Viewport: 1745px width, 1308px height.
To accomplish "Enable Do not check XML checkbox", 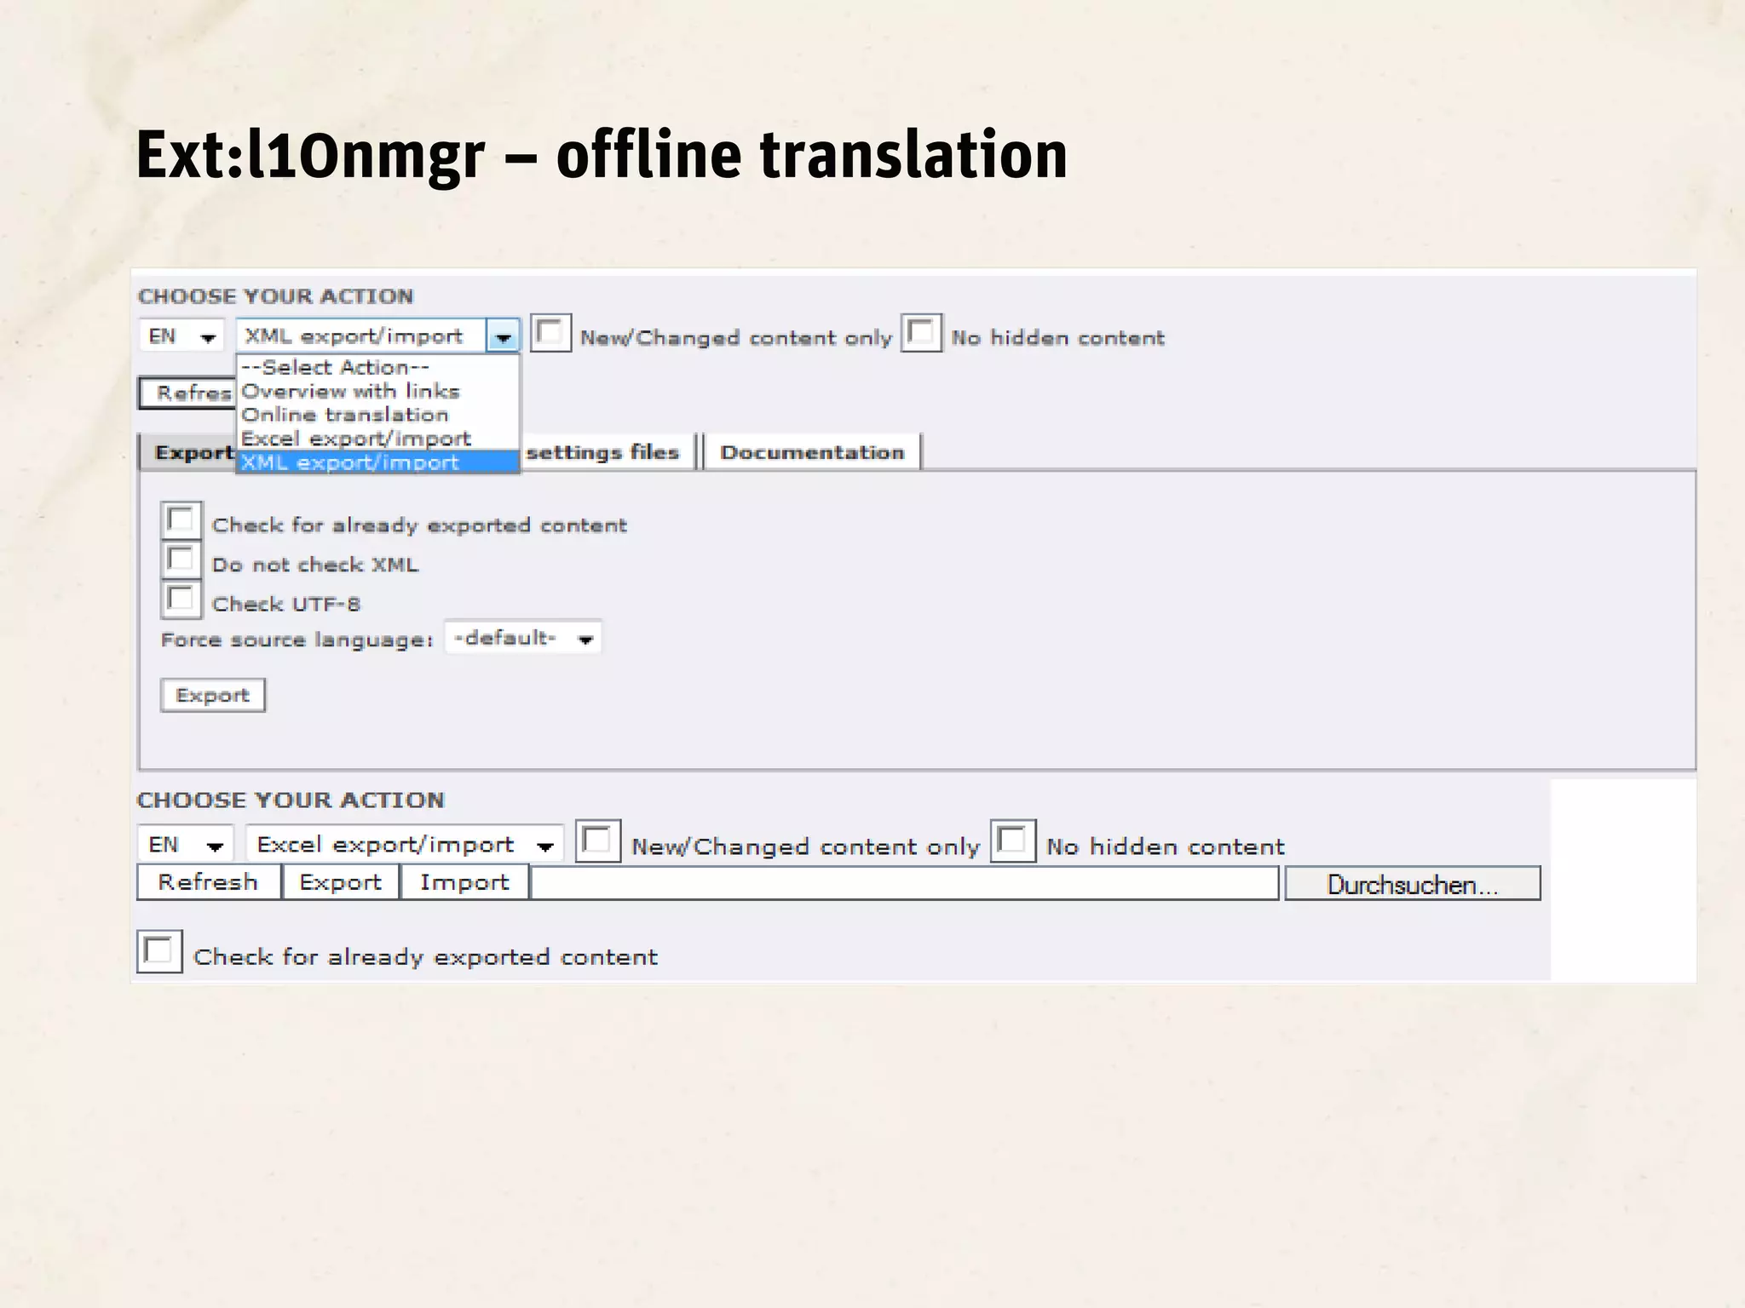I will [x=181, y=559].
